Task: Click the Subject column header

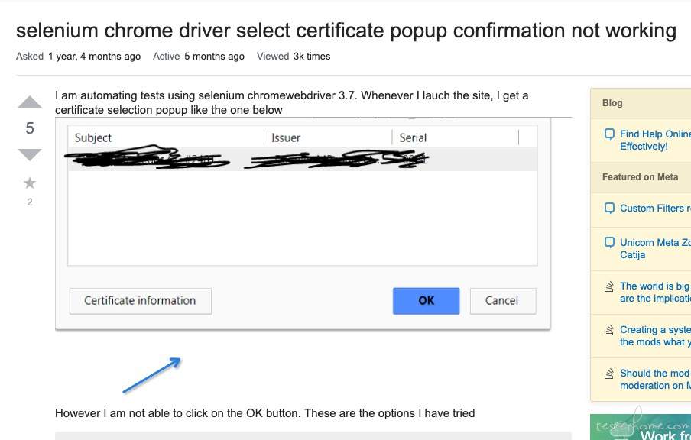Action: (x=93, y=137)
